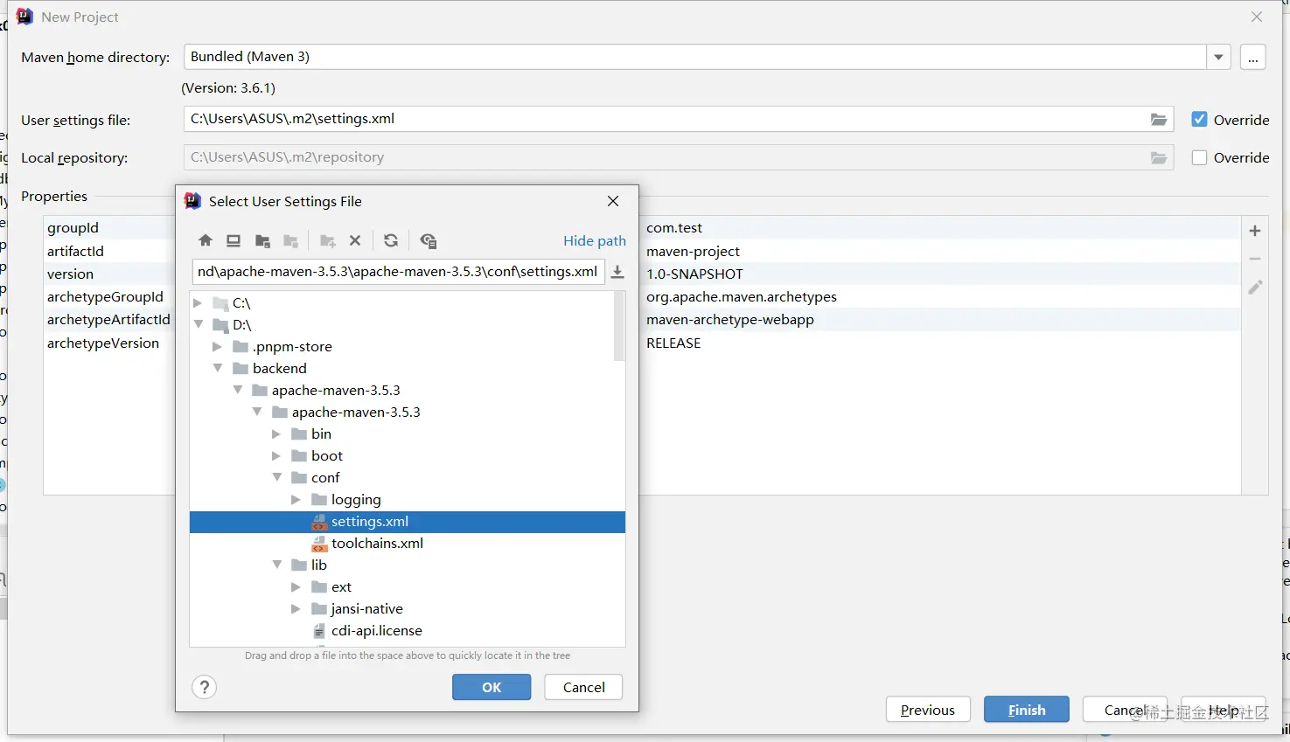The image size is (1290, 742).
Task: Collapse the D:\ drive node
Action: coord(198,325)
